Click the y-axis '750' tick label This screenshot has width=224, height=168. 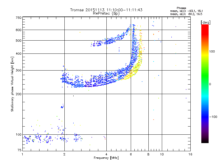pyautogui.click(x=18, y=18)
